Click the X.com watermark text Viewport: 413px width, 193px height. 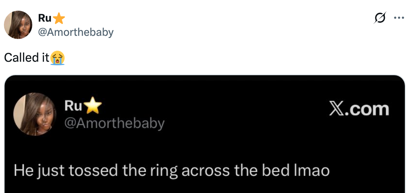tap(359, 109)
